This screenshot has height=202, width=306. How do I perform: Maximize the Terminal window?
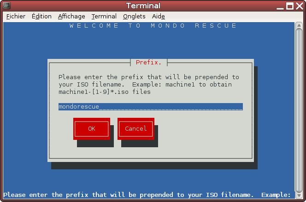[x=290, y=6]
